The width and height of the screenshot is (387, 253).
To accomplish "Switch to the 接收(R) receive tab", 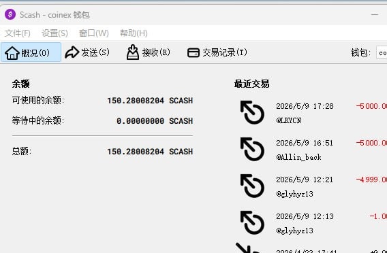I will click(x=149, y=52).
